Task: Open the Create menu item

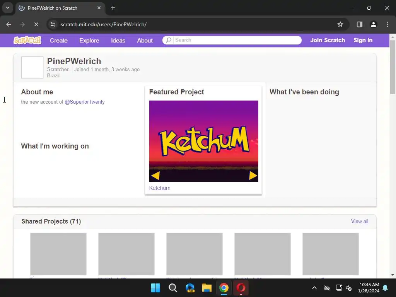Action: coord(59,40)
